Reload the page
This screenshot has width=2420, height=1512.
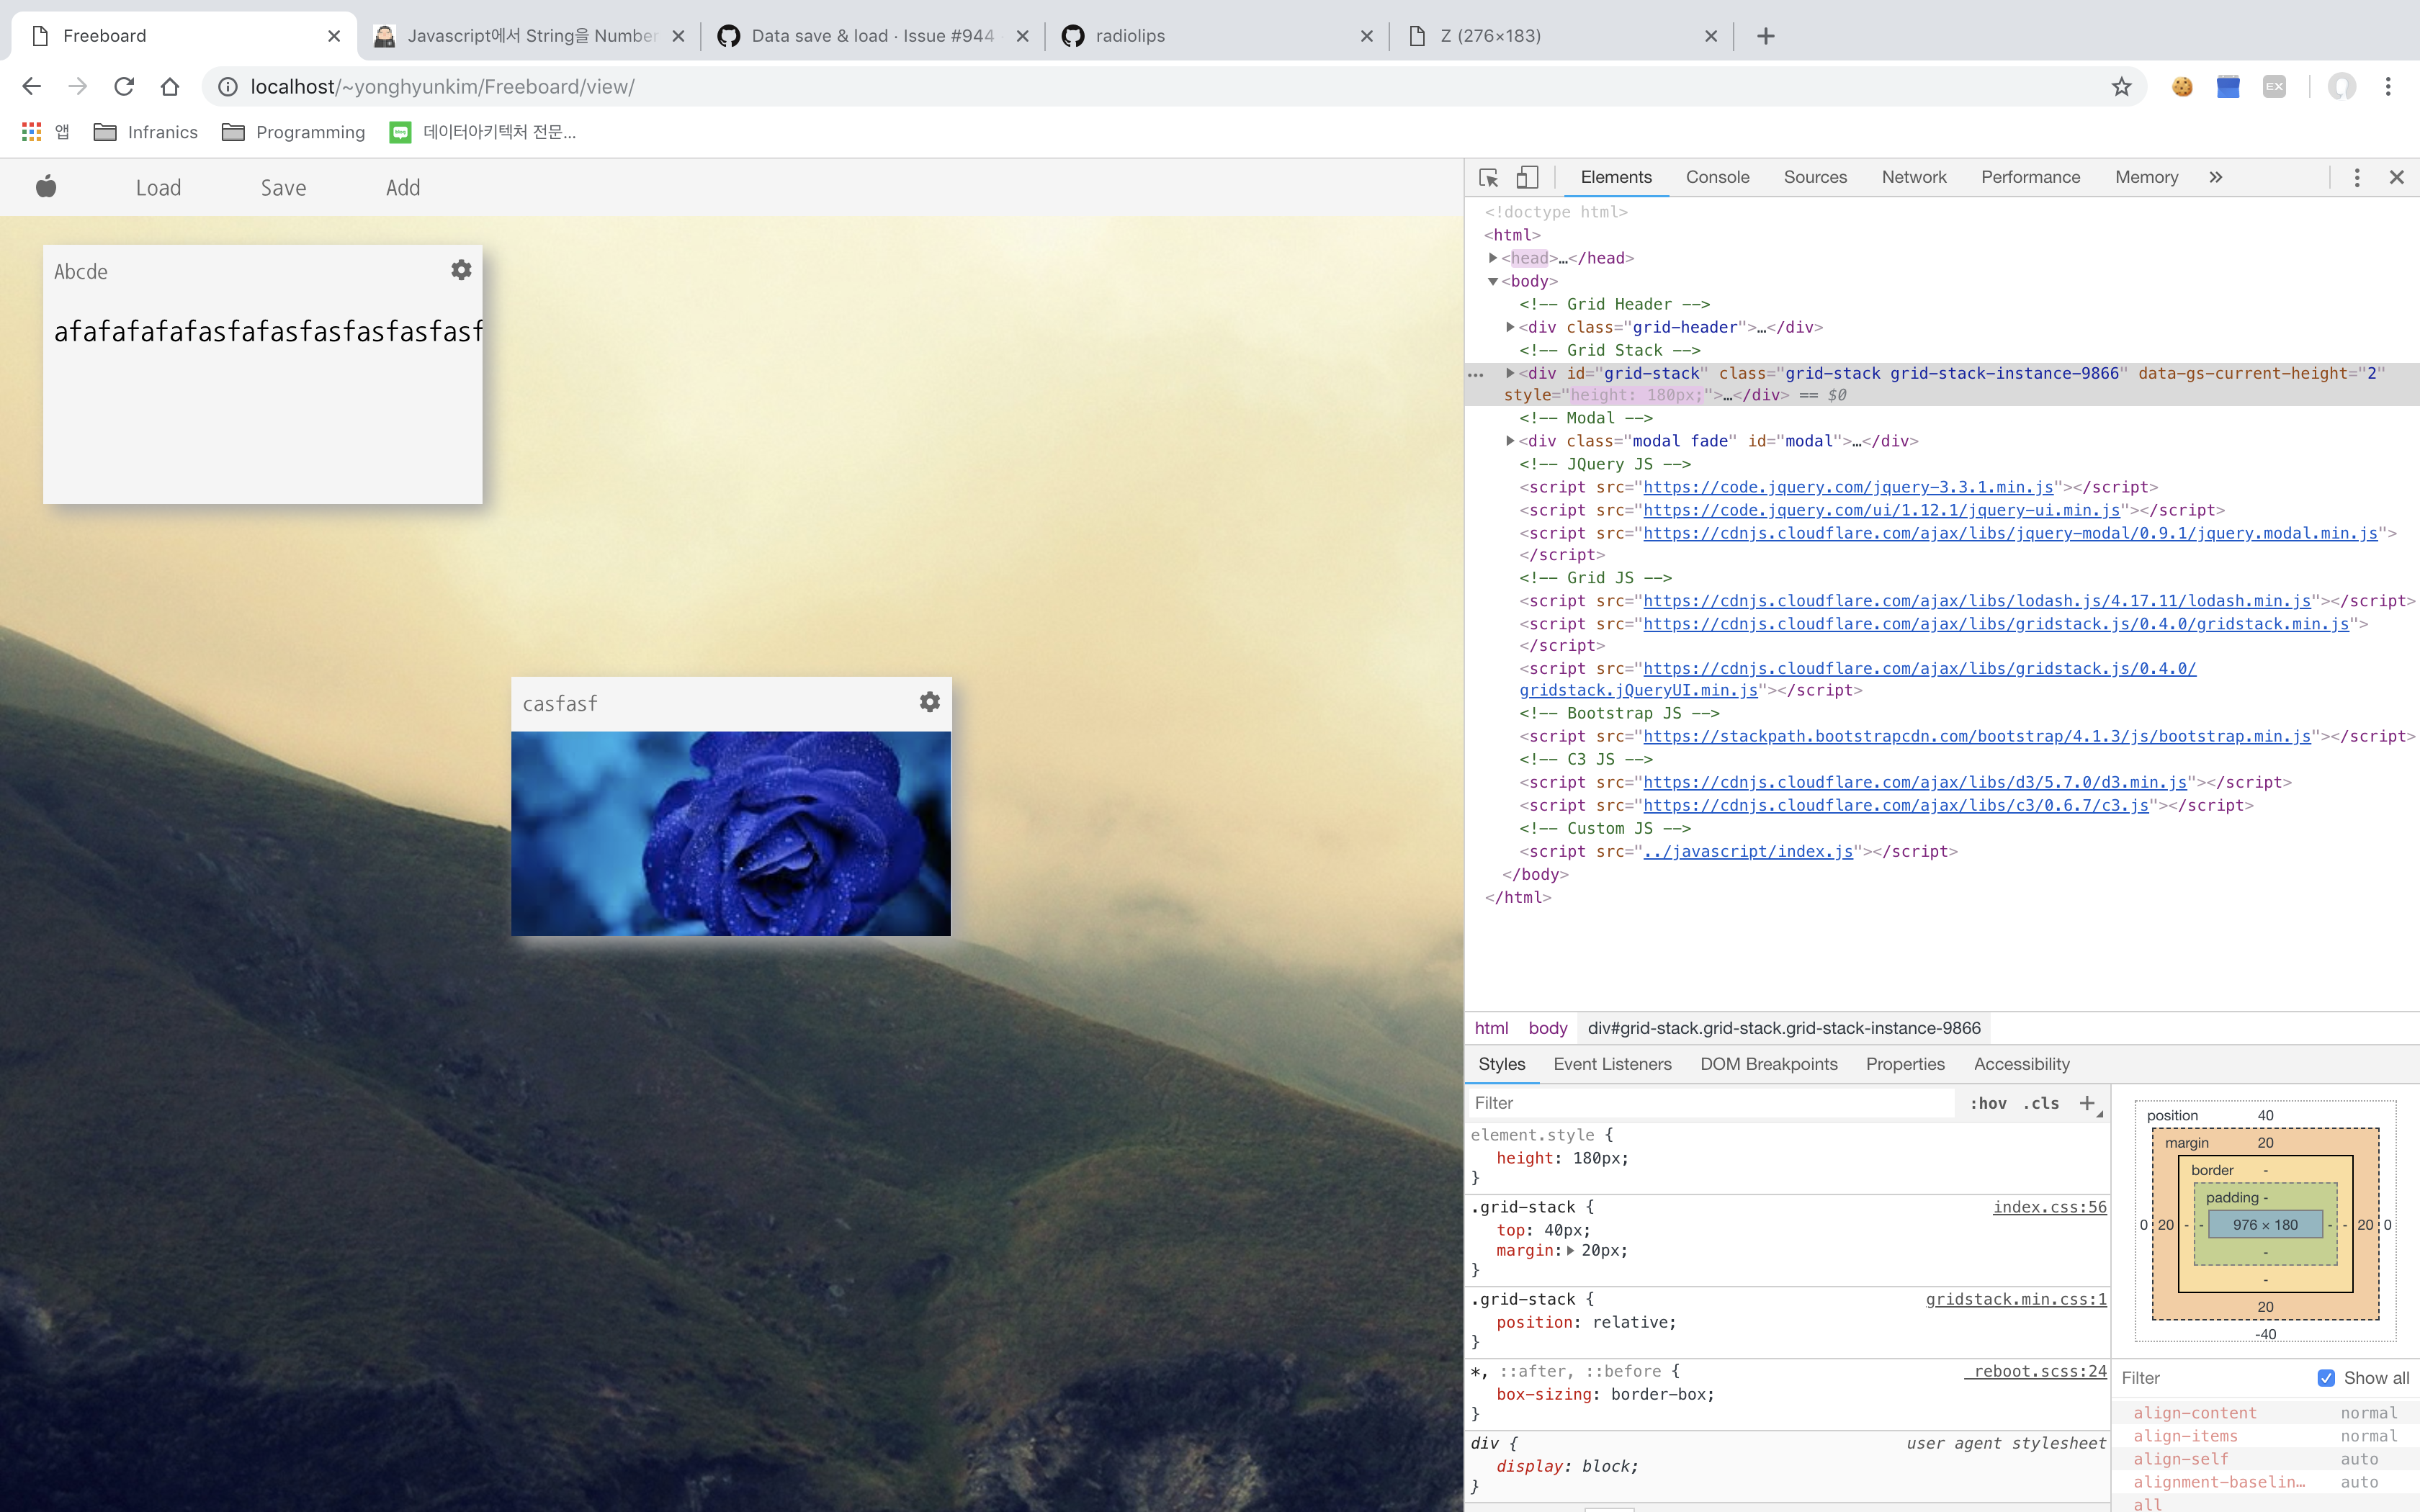(x=124, y=87)
